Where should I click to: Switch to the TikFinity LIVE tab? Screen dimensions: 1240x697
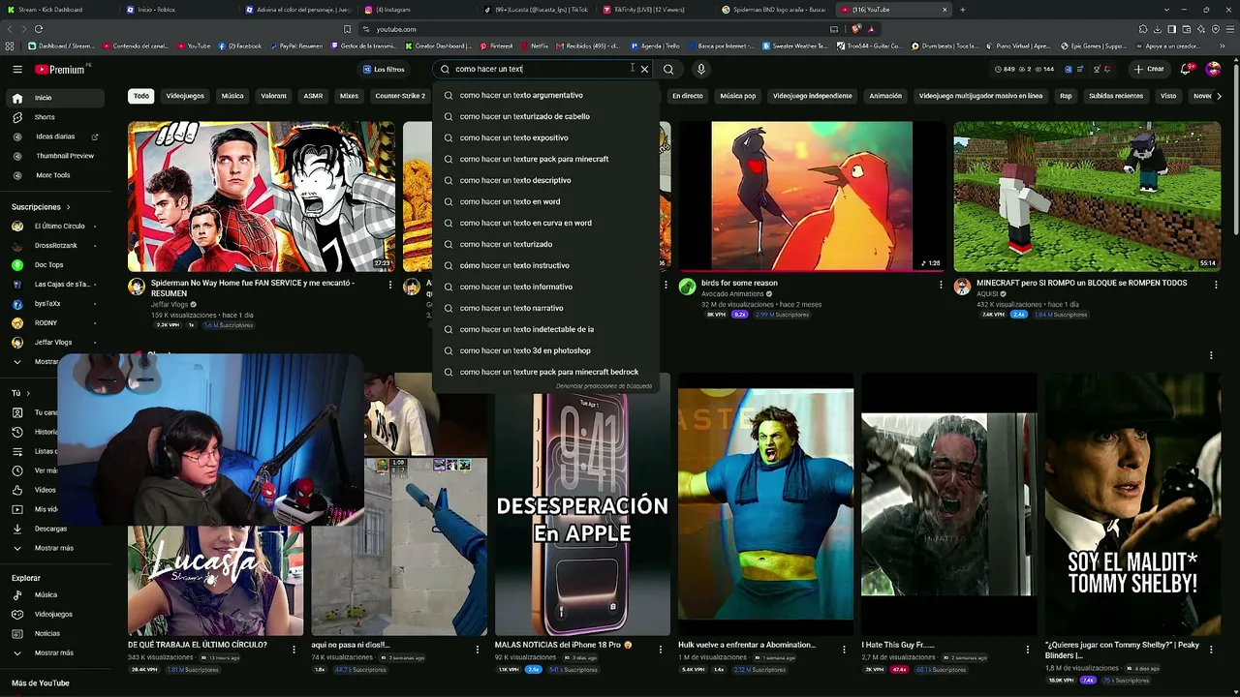tap(655, 10)
